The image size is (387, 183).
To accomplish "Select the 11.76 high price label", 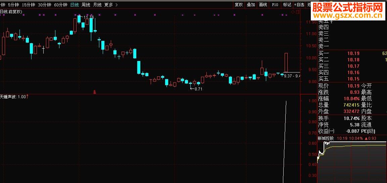I will pyautogui.click(x=89, y=17).
